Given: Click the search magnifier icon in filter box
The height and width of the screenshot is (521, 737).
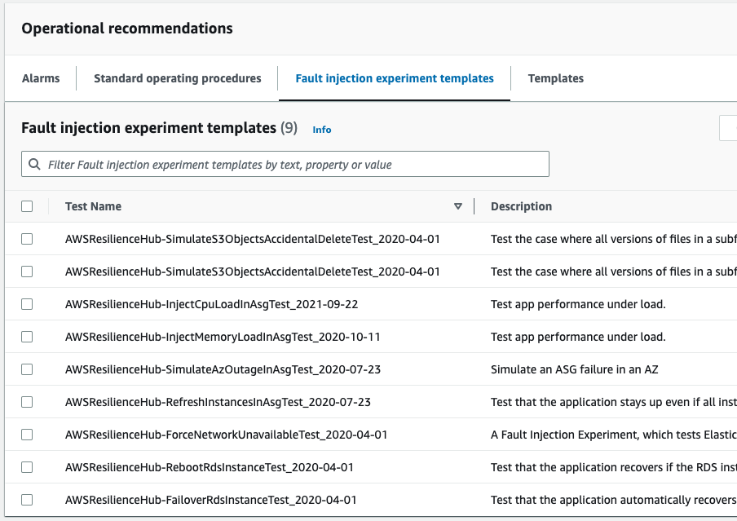Looking at the screenshot, I should tap(34, 164).
